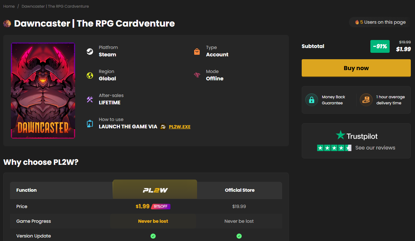415x241 pixels.
Task: Click the Function column header
Action: (x=27, y=190)
